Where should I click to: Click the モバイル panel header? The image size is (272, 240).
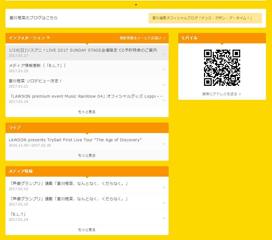pos(222,38)
